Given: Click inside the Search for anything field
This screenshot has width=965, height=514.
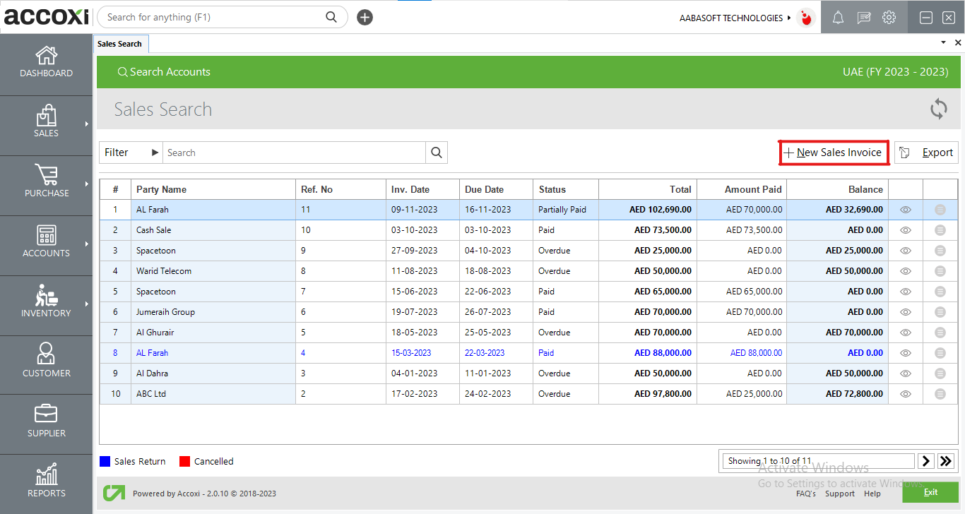Looking at the screenshot, I should pos(212,16).
